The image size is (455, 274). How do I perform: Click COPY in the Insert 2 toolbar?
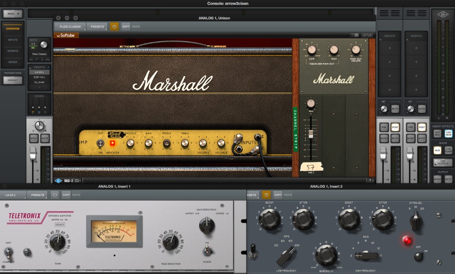[x=278, y=195]
